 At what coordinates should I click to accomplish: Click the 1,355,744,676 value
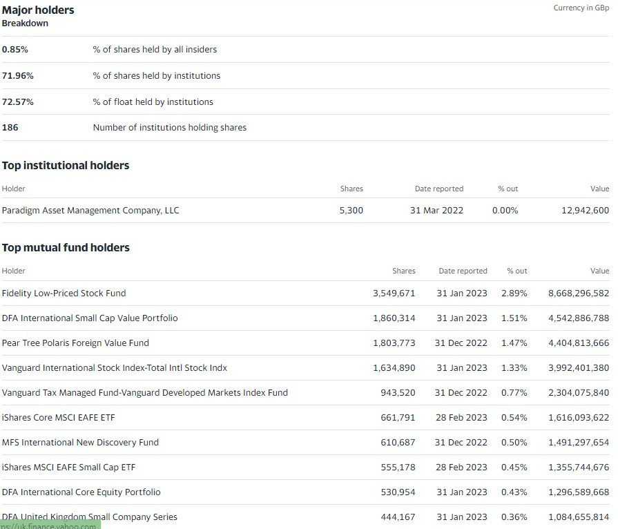[579, 467]
